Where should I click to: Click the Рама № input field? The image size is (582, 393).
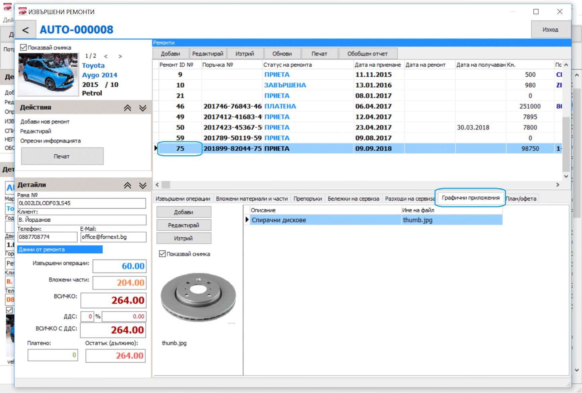(x=82, y=203)
